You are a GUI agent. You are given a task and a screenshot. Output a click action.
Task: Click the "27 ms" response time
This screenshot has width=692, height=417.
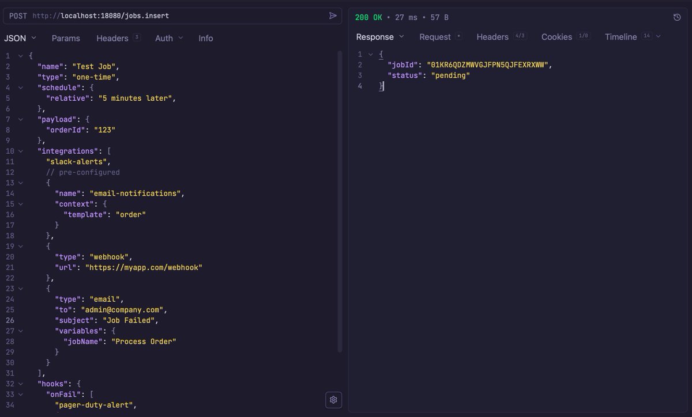(x=405, y=17)
